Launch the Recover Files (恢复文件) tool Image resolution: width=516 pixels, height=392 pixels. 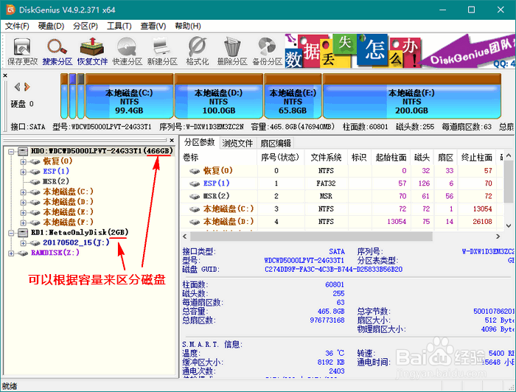[x=92, y=51]
